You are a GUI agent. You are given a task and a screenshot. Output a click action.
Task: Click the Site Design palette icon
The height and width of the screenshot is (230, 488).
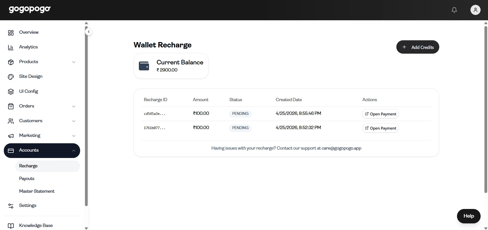(x=11, y=77)
